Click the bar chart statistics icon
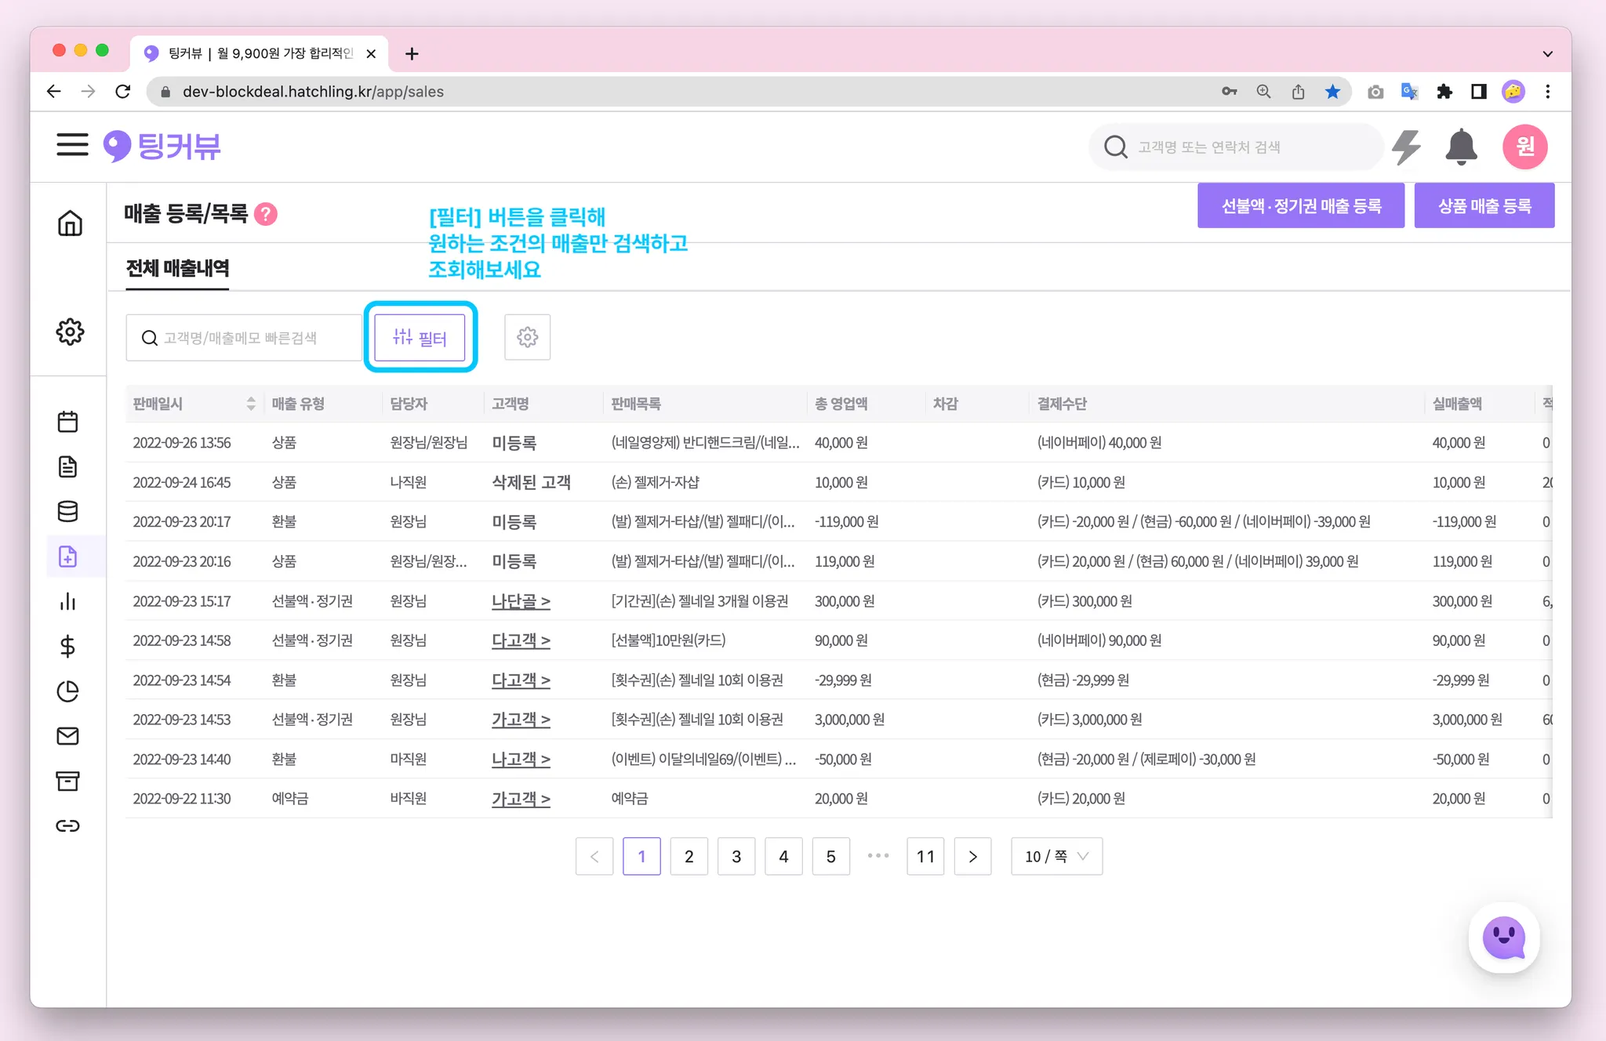Image resolution: width=1606 pixels, height=1041 pixels. click(x=68, y=601)
